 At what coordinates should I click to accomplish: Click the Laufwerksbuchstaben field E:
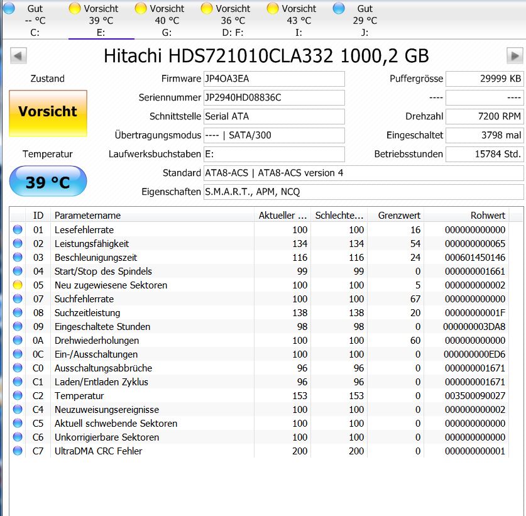[x=274, y=154]
